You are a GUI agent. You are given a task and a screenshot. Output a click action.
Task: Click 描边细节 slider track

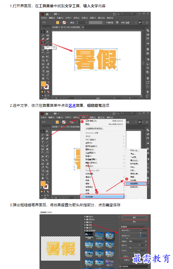134,238
